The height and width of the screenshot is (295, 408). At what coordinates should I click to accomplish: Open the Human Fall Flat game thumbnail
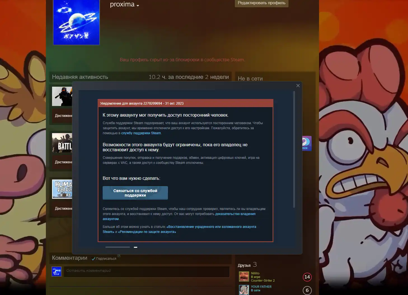(x=62, y=189)
